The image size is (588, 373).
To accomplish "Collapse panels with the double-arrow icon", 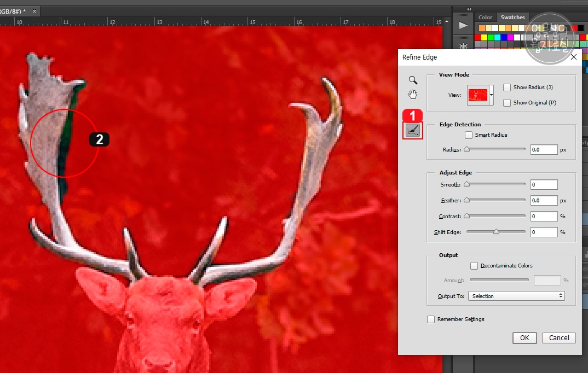I will [x=469, y=9].
